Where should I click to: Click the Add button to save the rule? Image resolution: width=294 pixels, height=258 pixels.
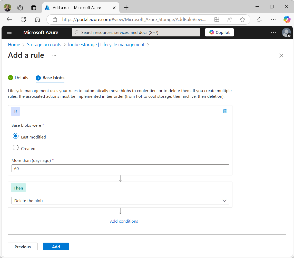pyautogui.click(x=56, y=246)
